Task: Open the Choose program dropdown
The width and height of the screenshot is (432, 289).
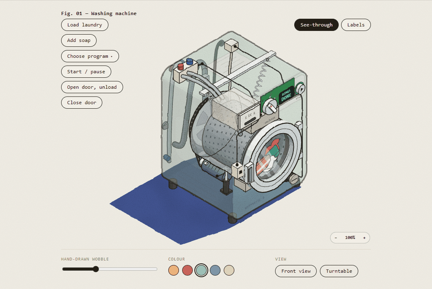Action: pyautogui.click(x=90, y=56)
